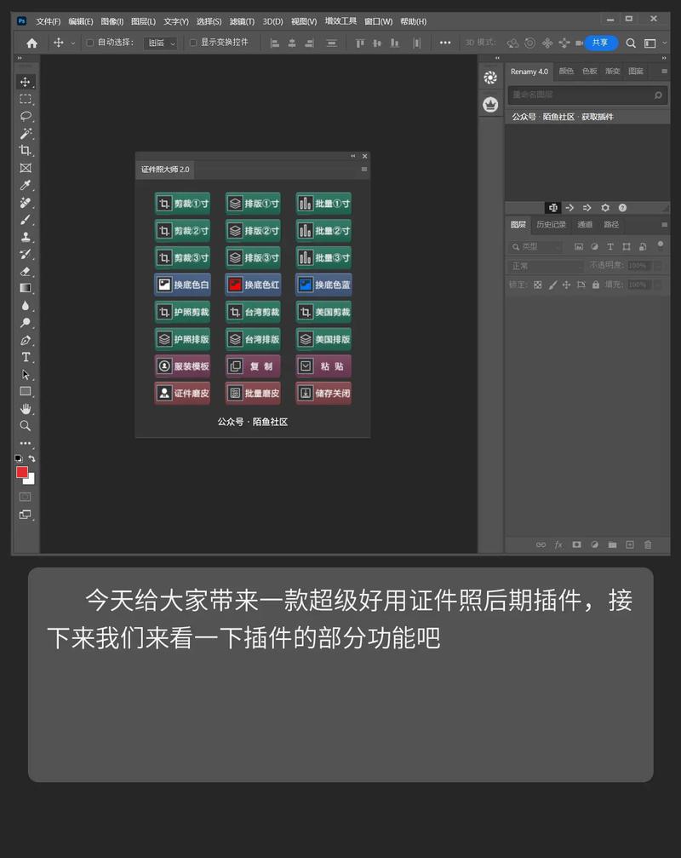Select the Eraser tool

pos(26,272)
